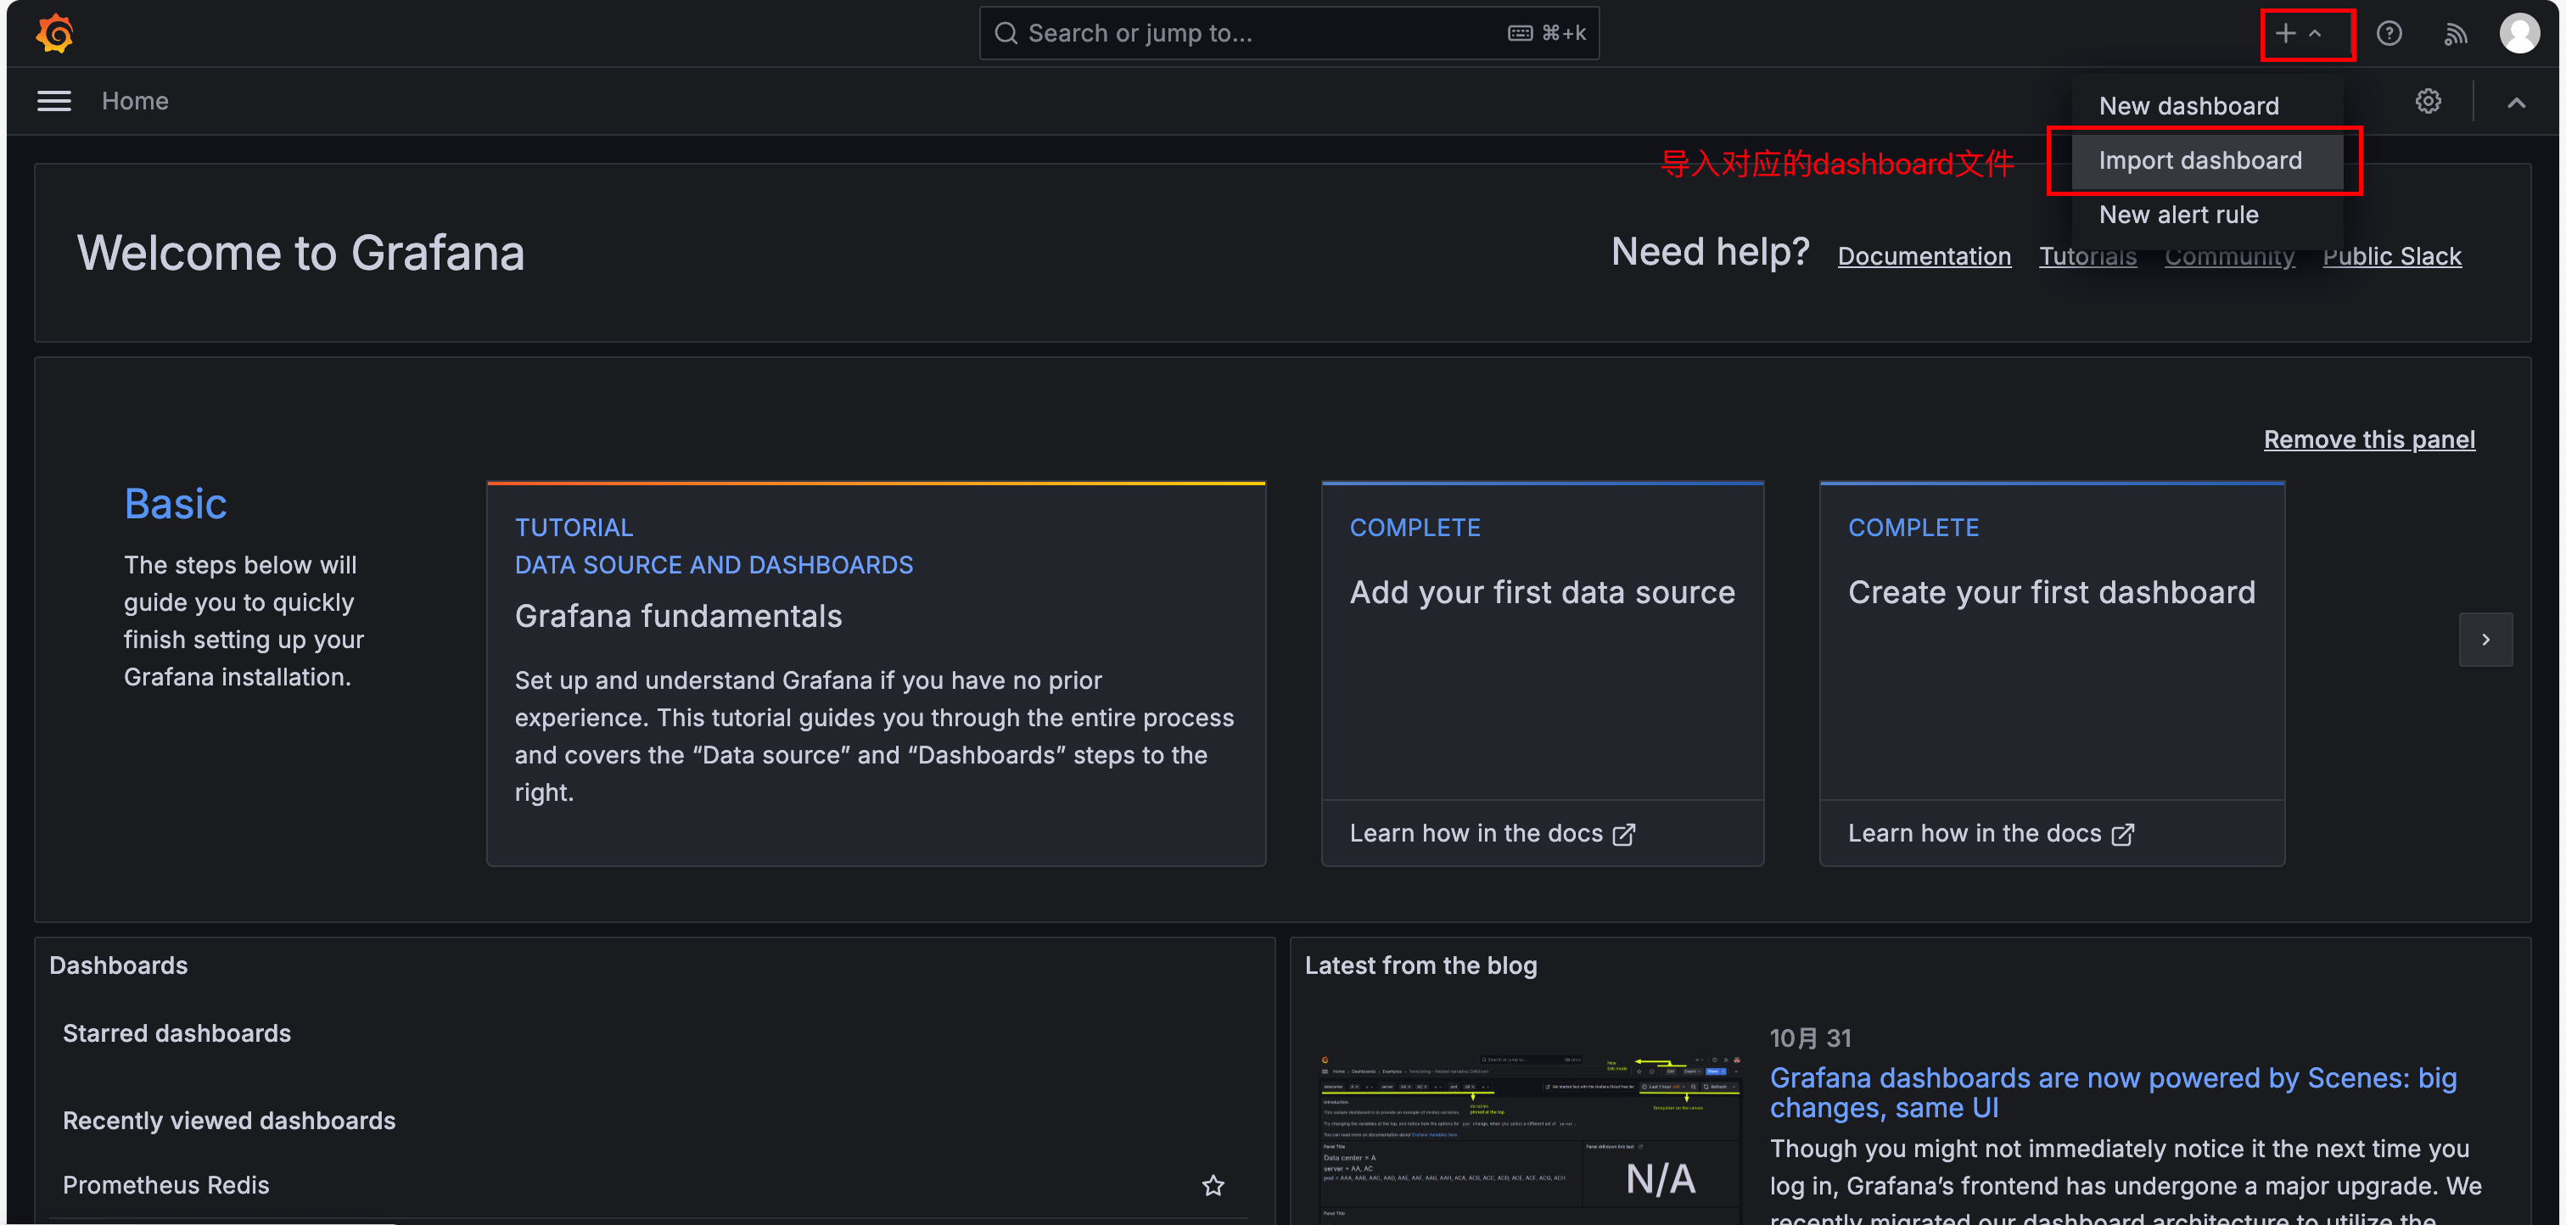Click the 10月 31 blog date
Image resolution: width=2566 pixels, height=1225 pixels.
pyautogui.click(x=1810, y=1038)
